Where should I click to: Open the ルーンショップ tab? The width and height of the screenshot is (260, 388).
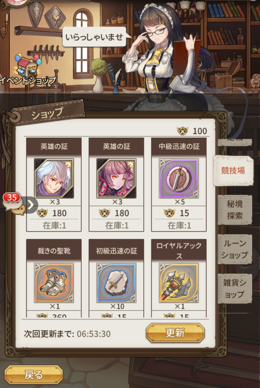click(x=234, y=249)
